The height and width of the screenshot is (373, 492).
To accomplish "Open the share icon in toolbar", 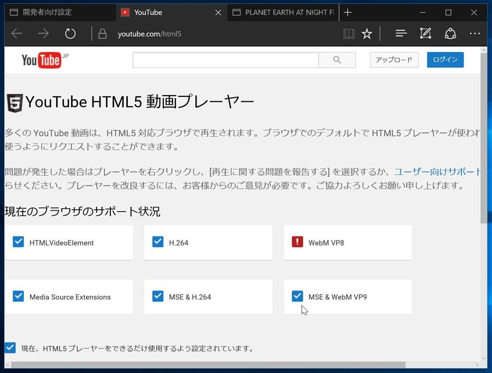I will coord(450,34).
